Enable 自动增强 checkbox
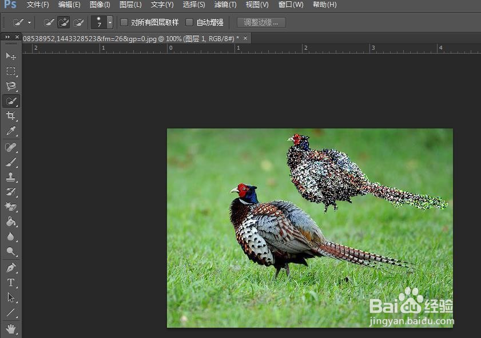 189,22
